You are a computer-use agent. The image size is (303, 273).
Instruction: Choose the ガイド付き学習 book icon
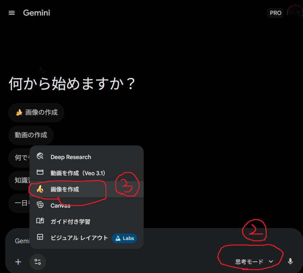click(x=40, y=221)
